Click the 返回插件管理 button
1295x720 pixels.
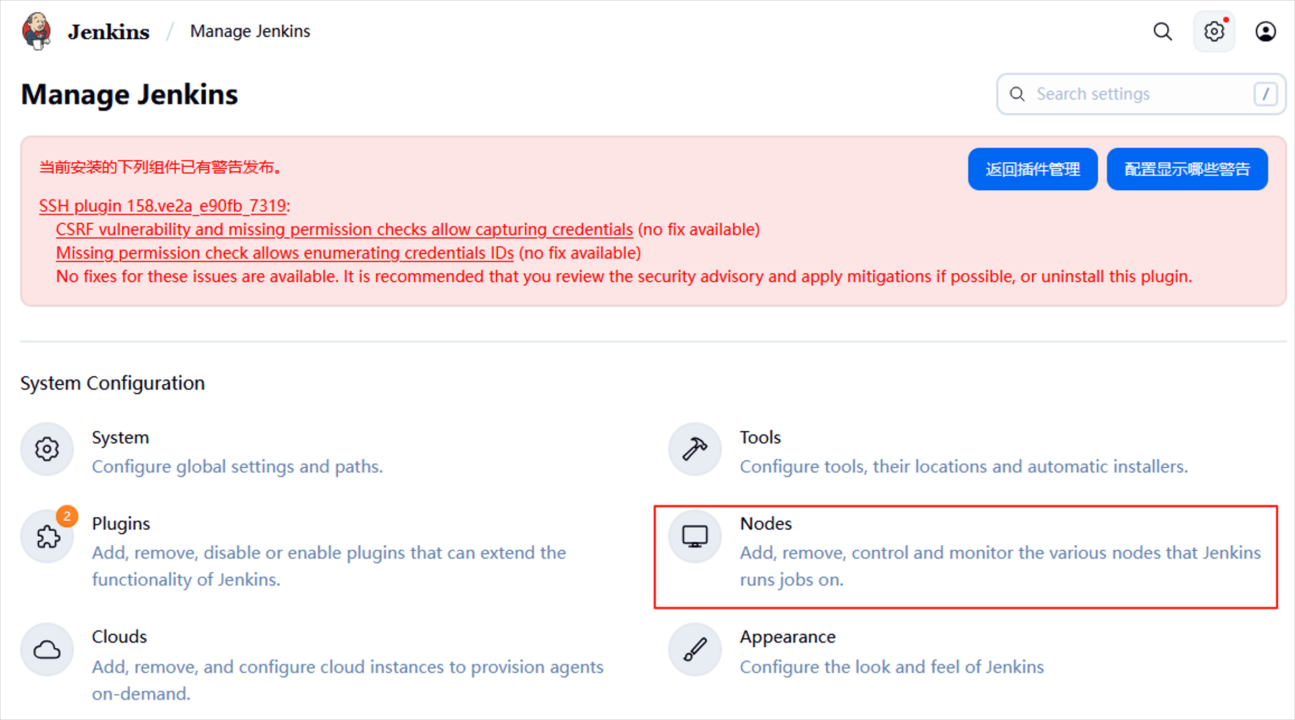pos(1033,169)
